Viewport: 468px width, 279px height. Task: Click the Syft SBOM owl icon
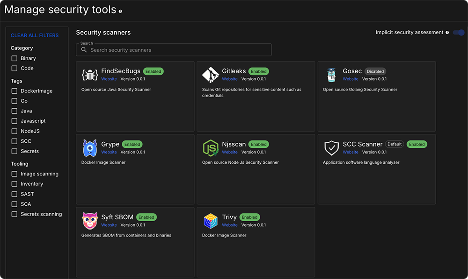90,221
